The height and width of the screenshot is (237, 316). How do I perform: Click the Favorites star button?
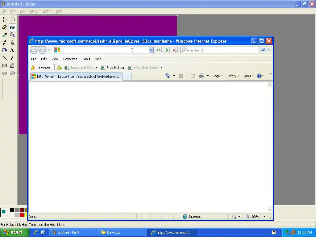pos(40,68)
